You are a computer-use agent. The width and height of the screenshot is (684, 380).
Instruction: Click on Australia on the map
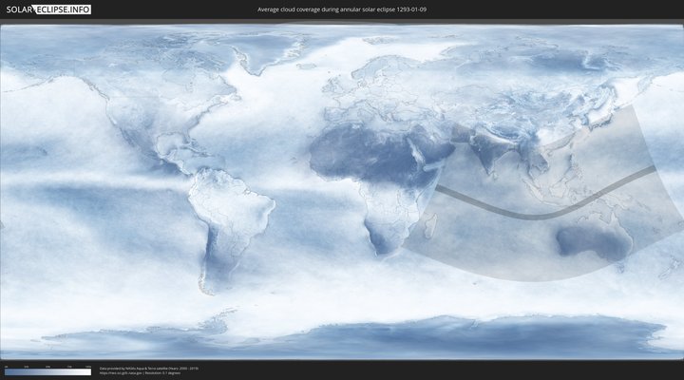[x=592, y=240]
